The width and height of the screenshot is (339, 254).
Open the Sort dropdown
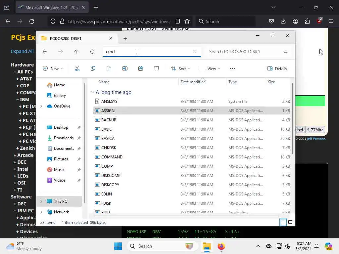[180, 69]
